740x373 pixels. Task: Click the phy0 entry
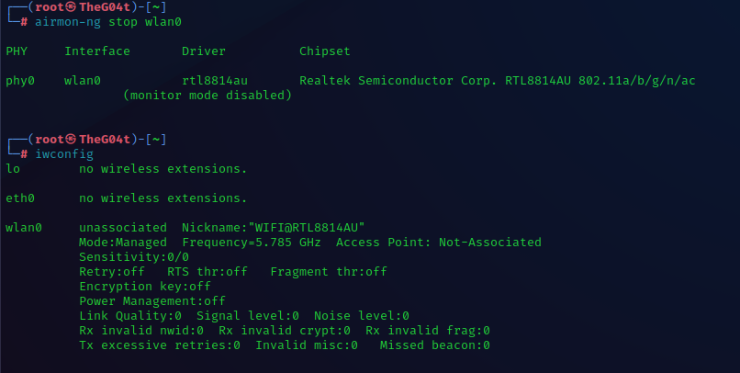coord(20,81)
